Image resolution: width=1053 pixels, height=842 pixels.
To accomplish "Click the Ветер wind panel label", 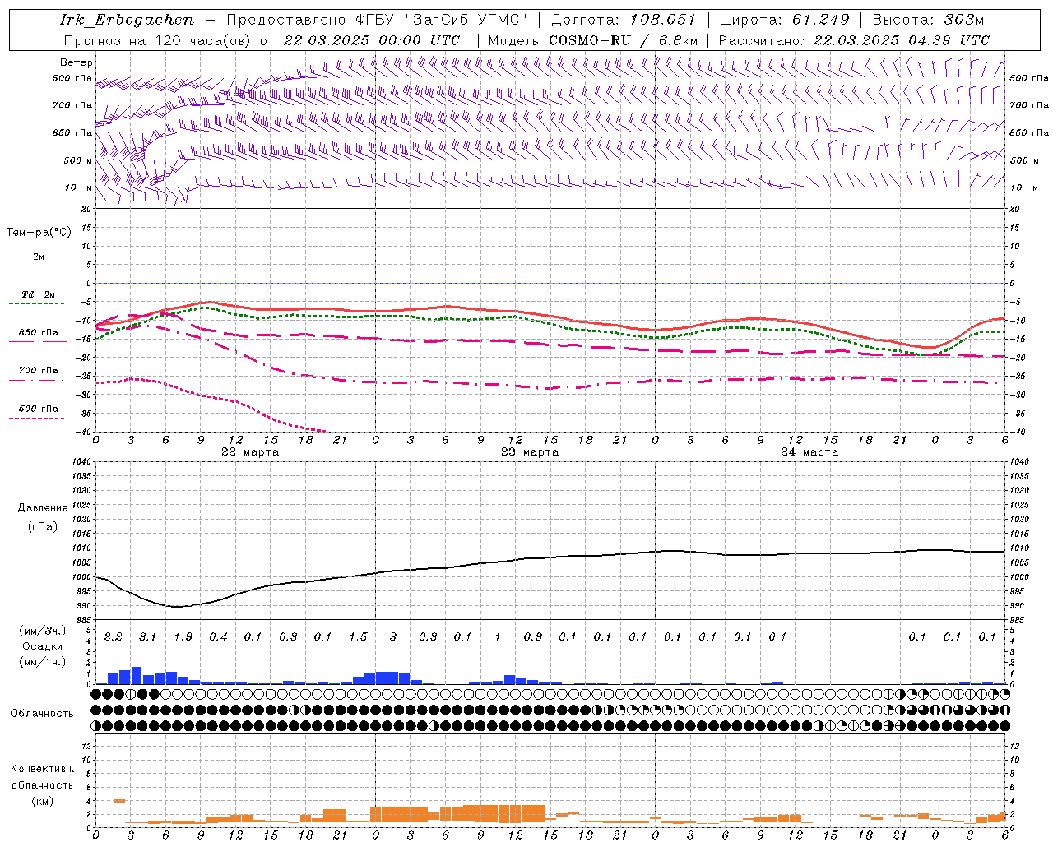I will [x=77, y=62].
